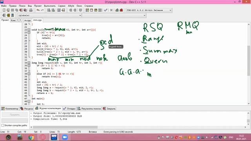Collapse the else-if fold at line 38
Screen dimensions: 251x141
click(x=29, y=74)
